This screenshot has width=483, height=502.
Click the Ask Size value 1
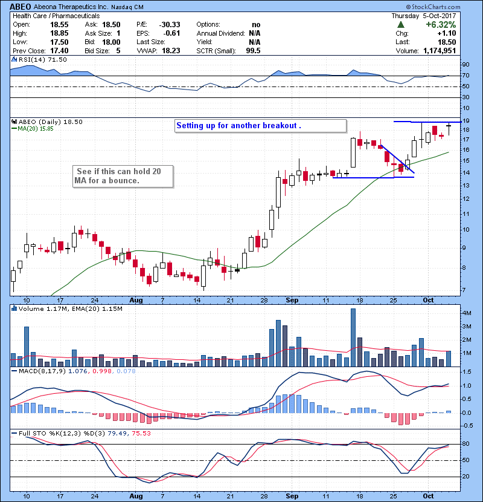[118, 33]
